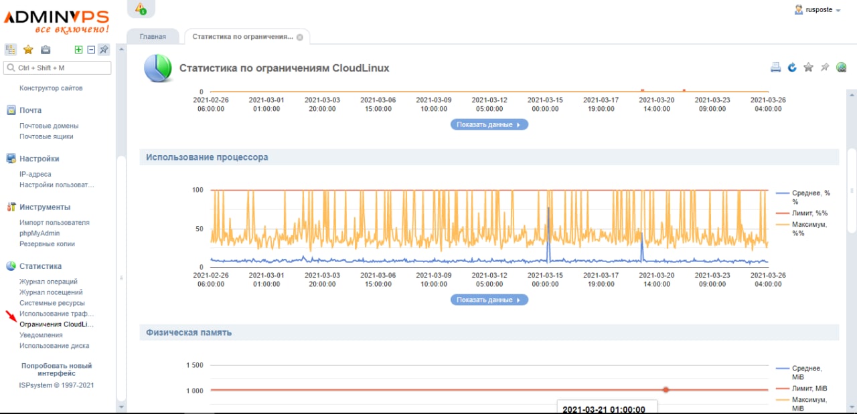Focus the Ctrl + Shift + M search field
This screenshot has width=857, height=414.
pos(58,68)
